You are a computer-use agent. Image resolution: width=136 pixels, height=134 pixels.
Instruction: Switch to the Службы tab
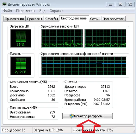pos(51,19)
